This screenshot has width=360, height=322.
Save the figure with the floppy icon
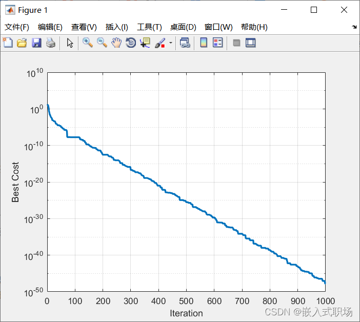(36, 43)
